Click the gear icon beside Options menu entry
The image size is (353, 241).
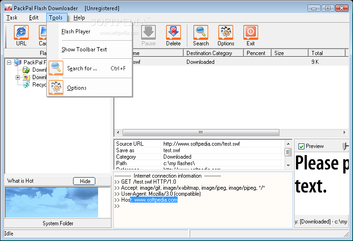point(56,87)
